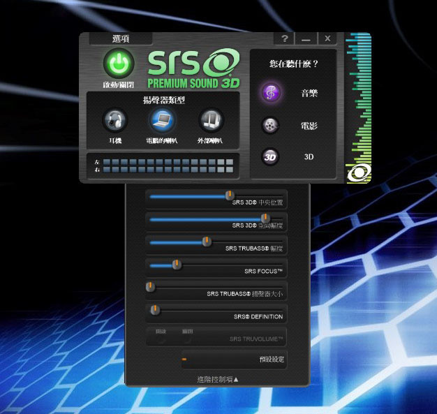Switch to the 3D listening mode icon
This screenshot has height=414, width=437.
[x=271, y=157]
